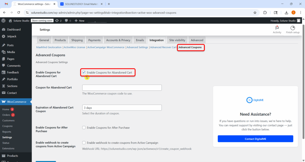Viewport: 305px width, 162px height.
Task: Open the Chrome three-dot menu
Action: coord(300,13)
